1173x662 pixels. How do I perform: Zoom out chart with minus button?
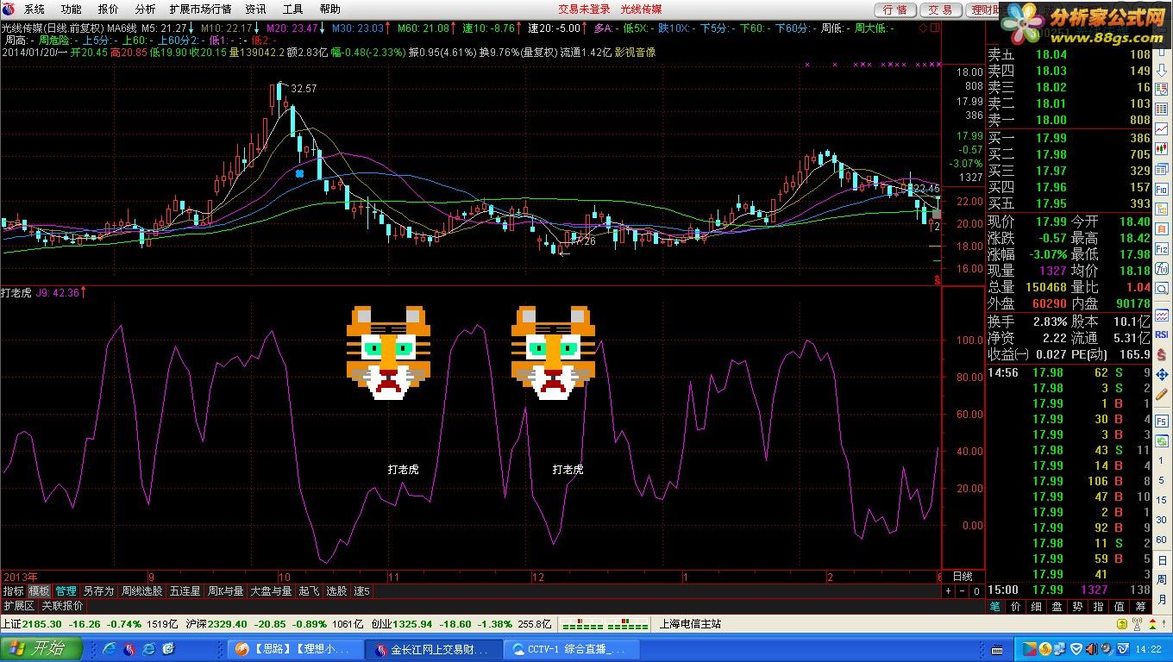pyautogui.click(x=962, y=591)
